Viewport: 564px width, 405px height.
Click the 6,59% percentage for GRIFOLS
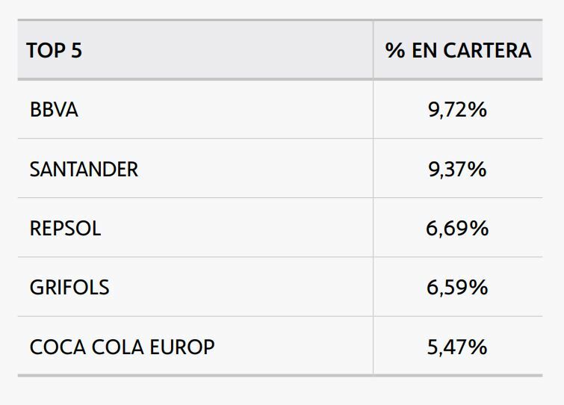pos(457,288)
